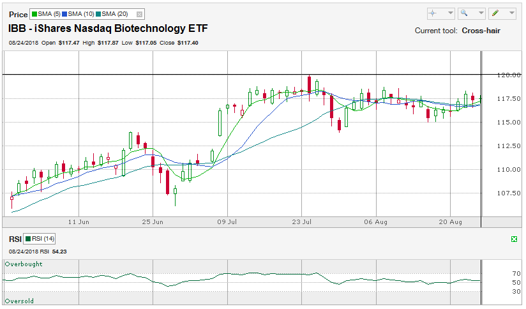Expand the drawing tool dropdown arrow

[512, 13]
